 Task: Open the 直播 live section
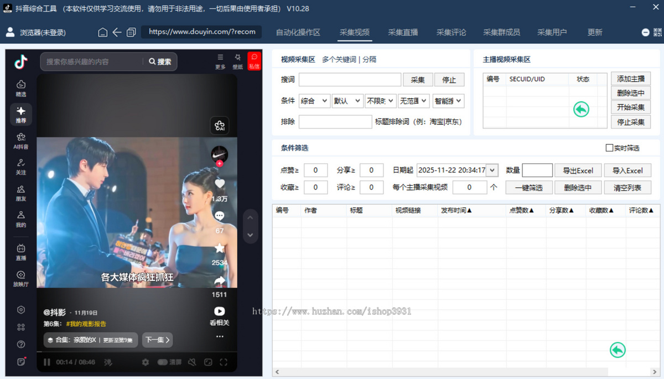21,252
